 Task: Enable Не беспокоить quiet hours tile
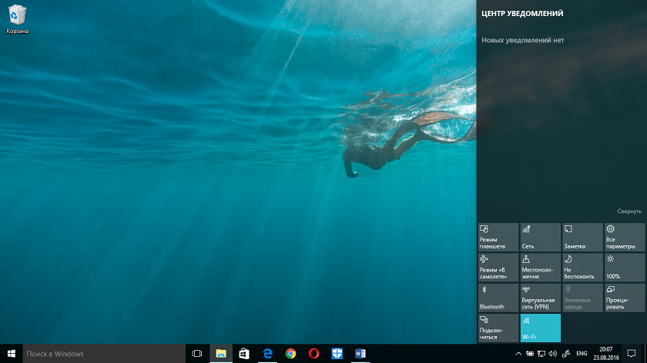click(582, 268)
